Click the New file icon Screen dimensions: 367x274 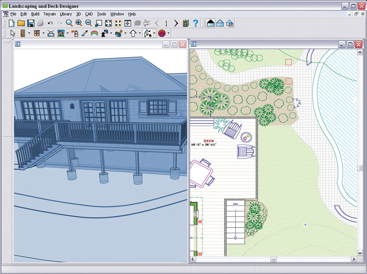[11, 23]
